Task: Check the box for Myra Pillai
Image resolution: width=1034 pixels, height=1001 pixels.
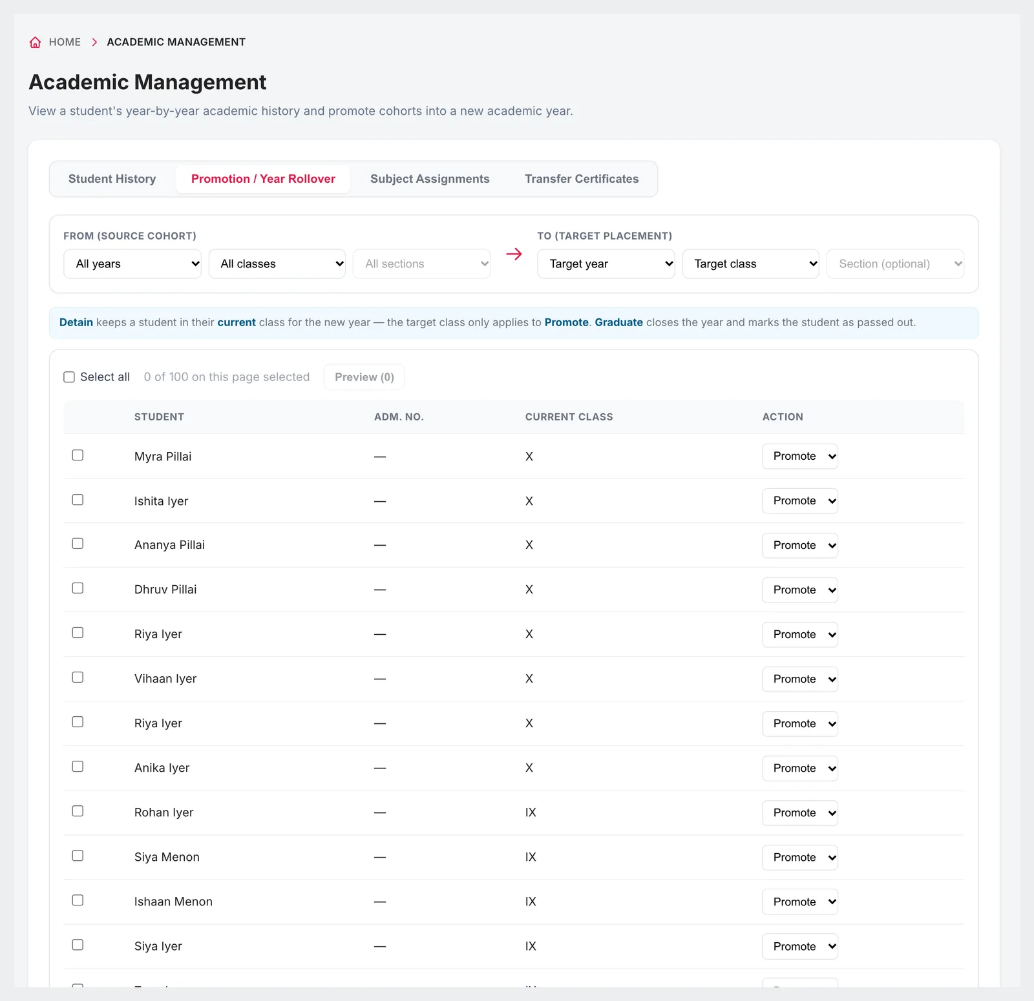Action: click(78, 455)
